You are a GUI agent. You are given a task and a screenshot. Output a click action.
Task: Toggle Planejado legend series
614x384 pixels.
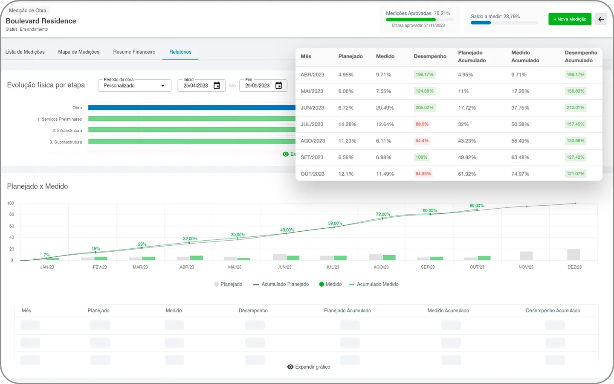point(228,284)
